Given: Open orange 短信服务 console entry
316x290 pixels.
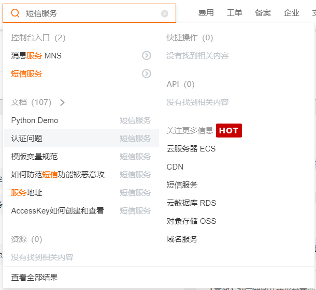Looking at the screenshot, I should pyautogui.click(x=26, y=74).
